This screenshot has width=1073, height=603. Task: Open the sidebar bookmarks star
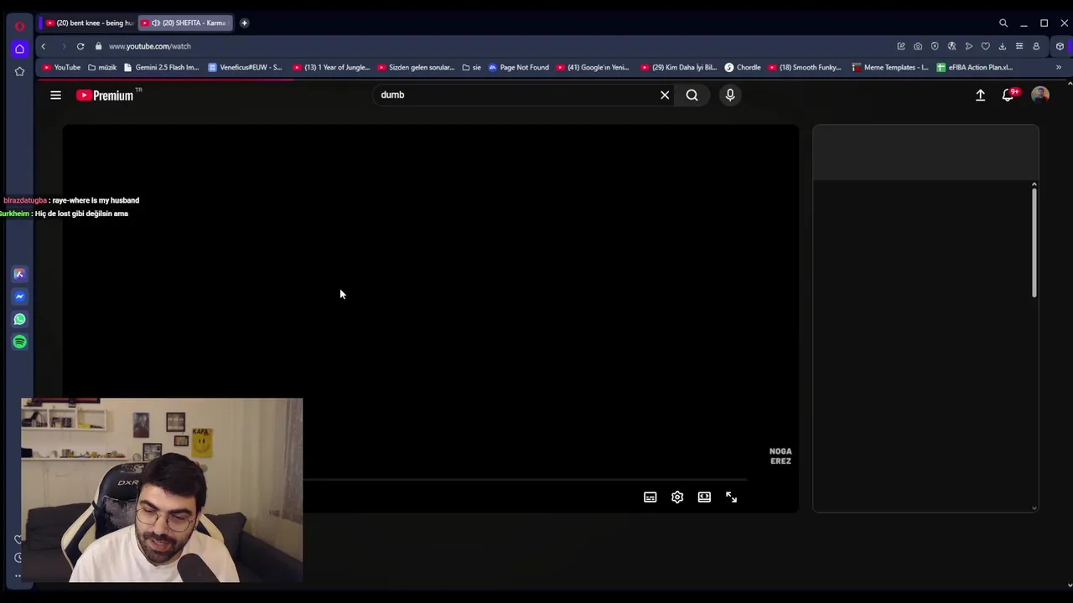point(19,72)
